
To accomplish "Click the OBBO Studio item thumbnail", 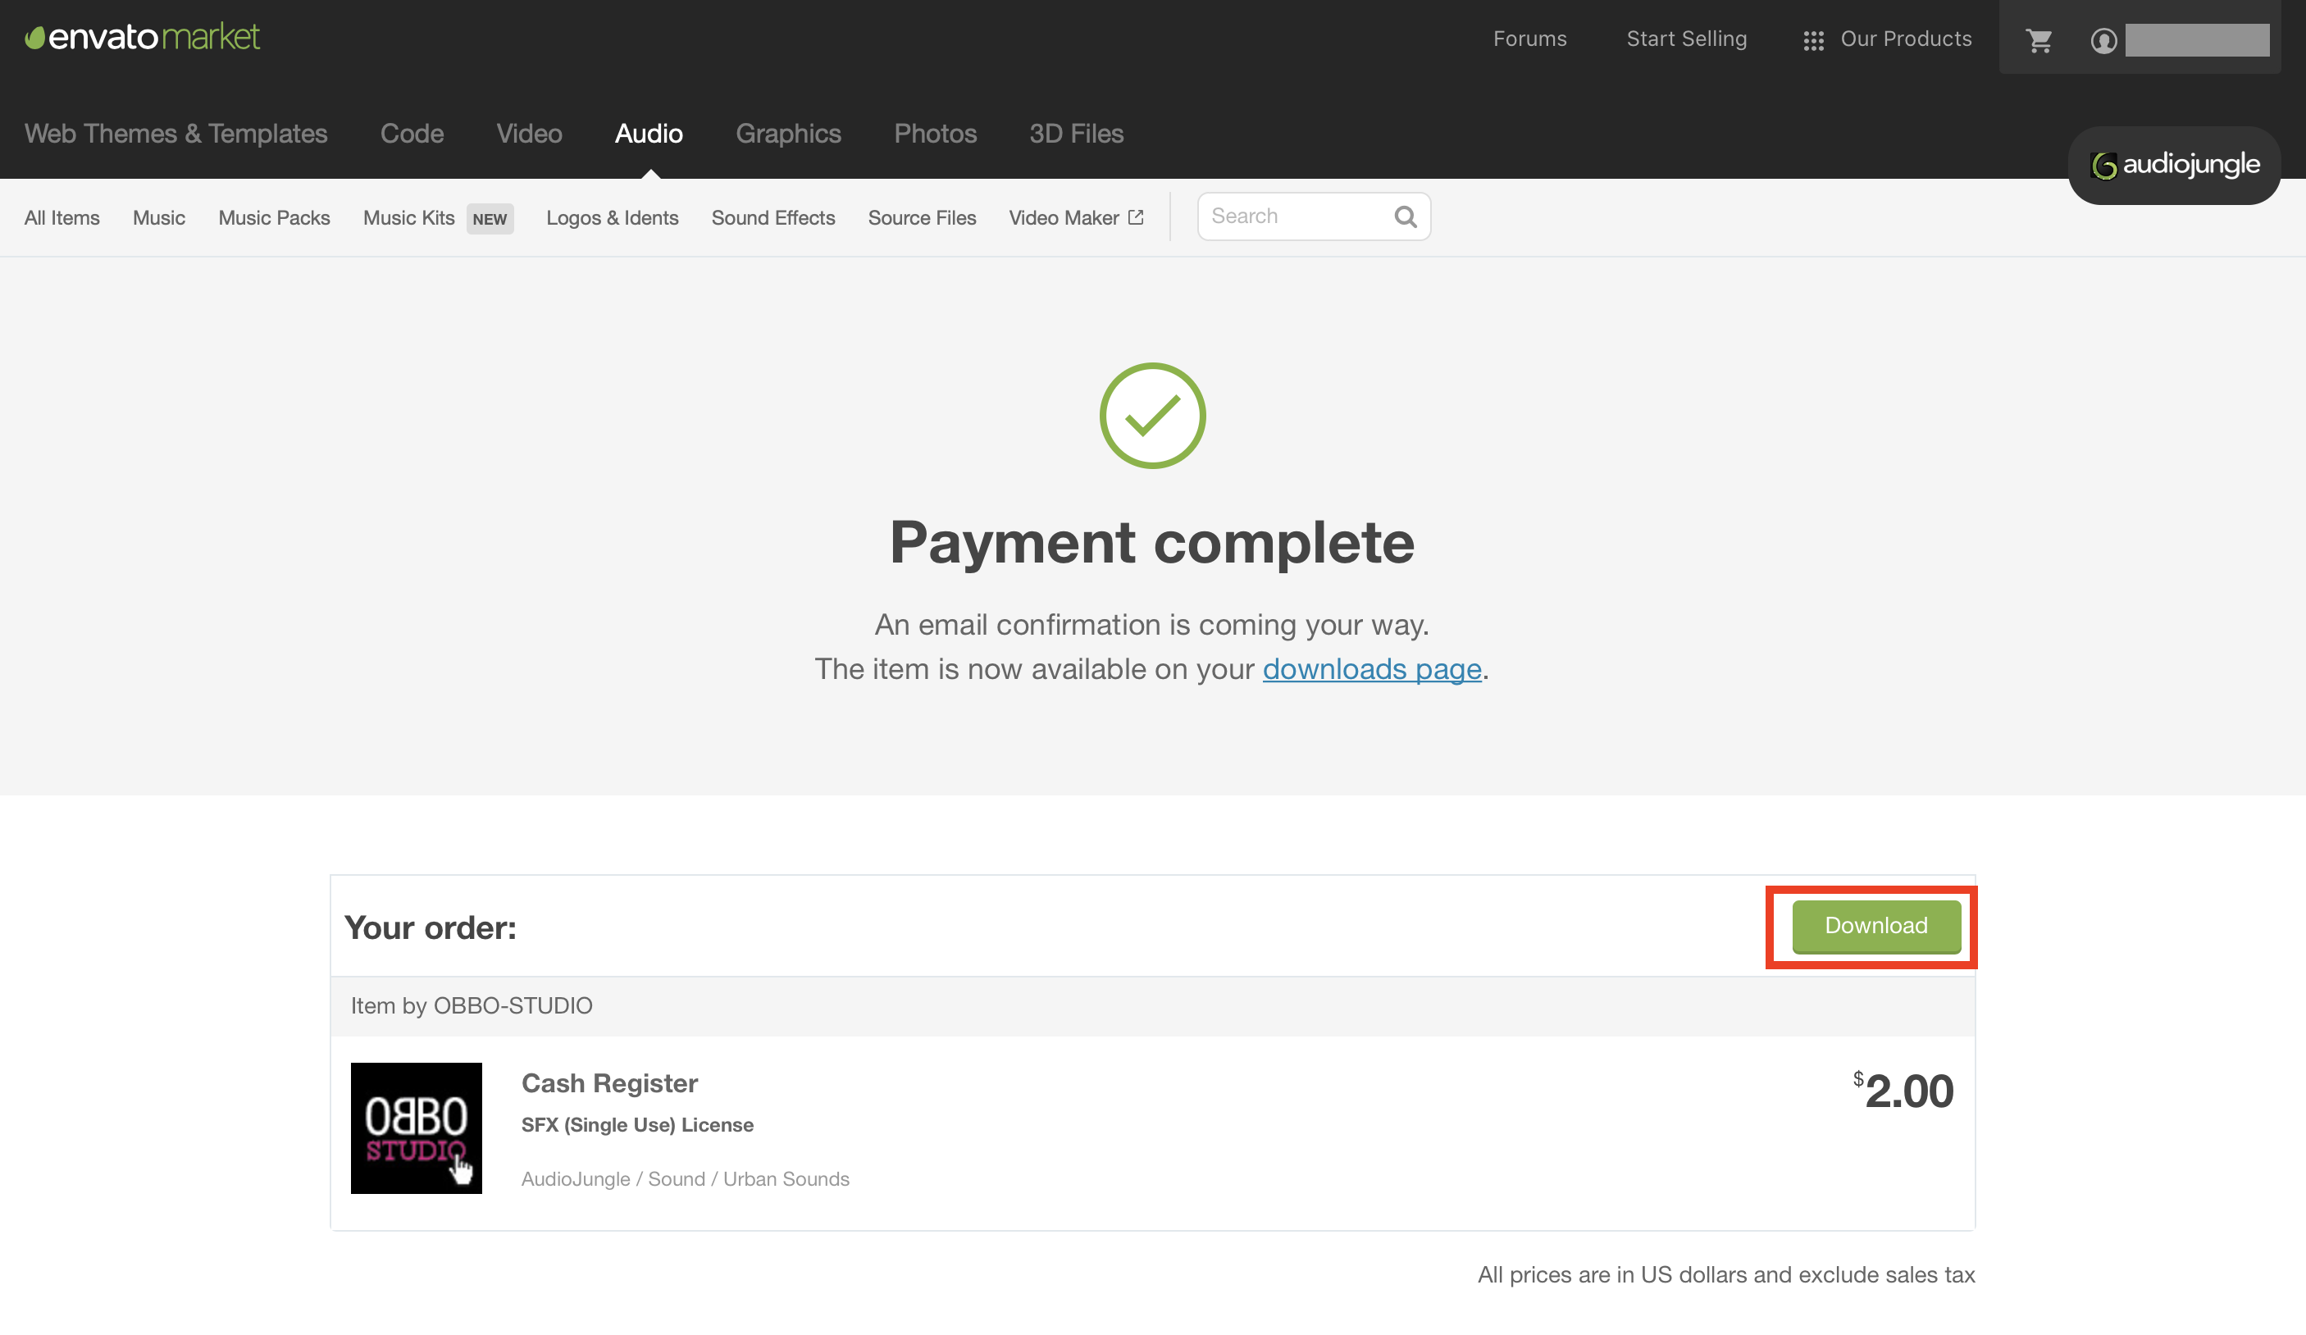I will click(x=416, y=1128).
